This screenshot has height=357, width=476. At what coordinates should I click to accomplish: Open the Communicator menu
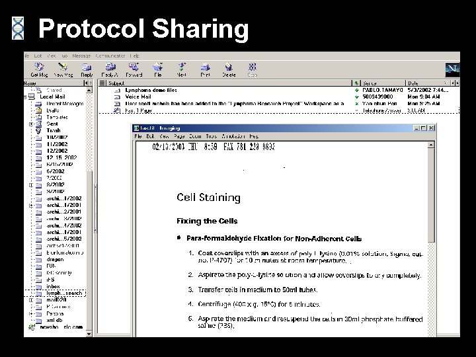pyautogui.click(x=110, y=56)
